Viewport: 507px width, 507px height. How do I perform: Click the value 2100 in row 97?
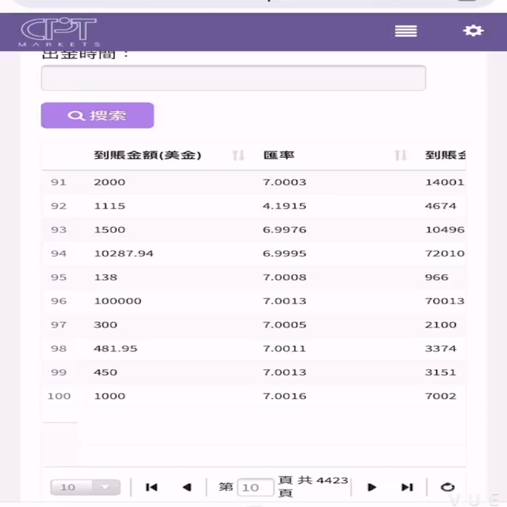(440, 325)
